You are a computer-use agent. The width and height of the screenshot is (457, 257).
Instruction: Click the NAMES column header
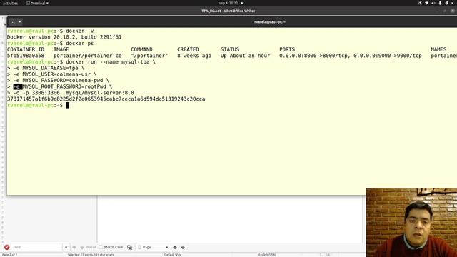click(x=438, y=49)
